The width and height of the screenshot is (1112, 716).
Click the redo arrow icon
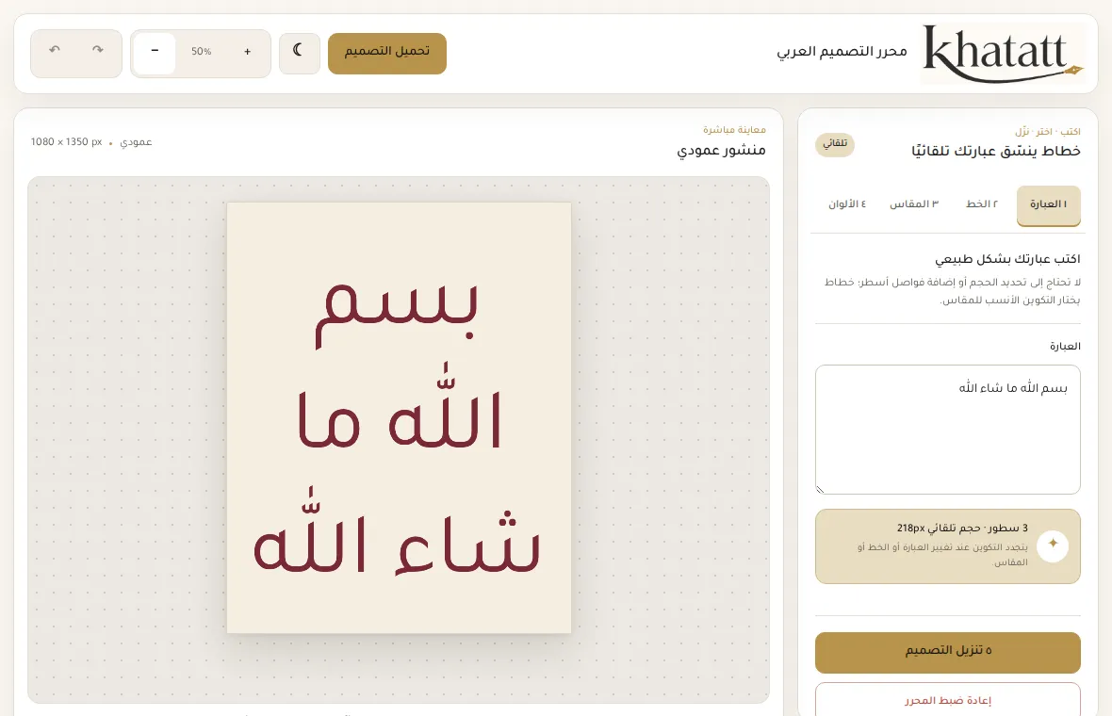(98, 50)
